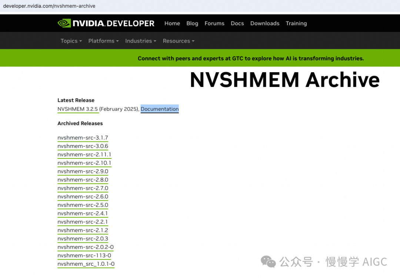Click the GTC green banner message

251,58
